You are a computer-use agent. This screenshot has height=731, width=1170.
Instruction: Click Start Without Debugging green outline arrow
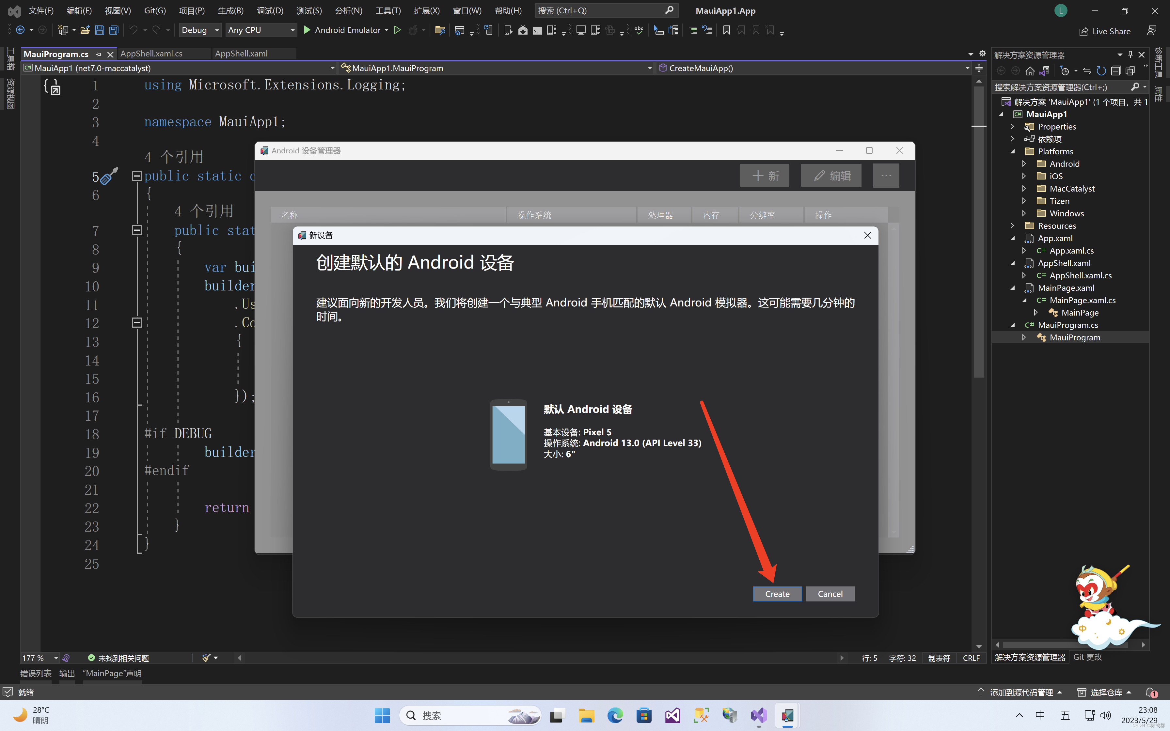click(397, 30)
